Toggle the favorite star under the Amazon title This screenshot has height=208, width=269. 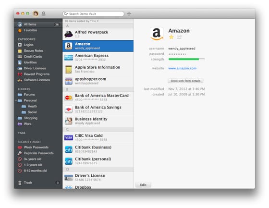click(x=171, y=37)
